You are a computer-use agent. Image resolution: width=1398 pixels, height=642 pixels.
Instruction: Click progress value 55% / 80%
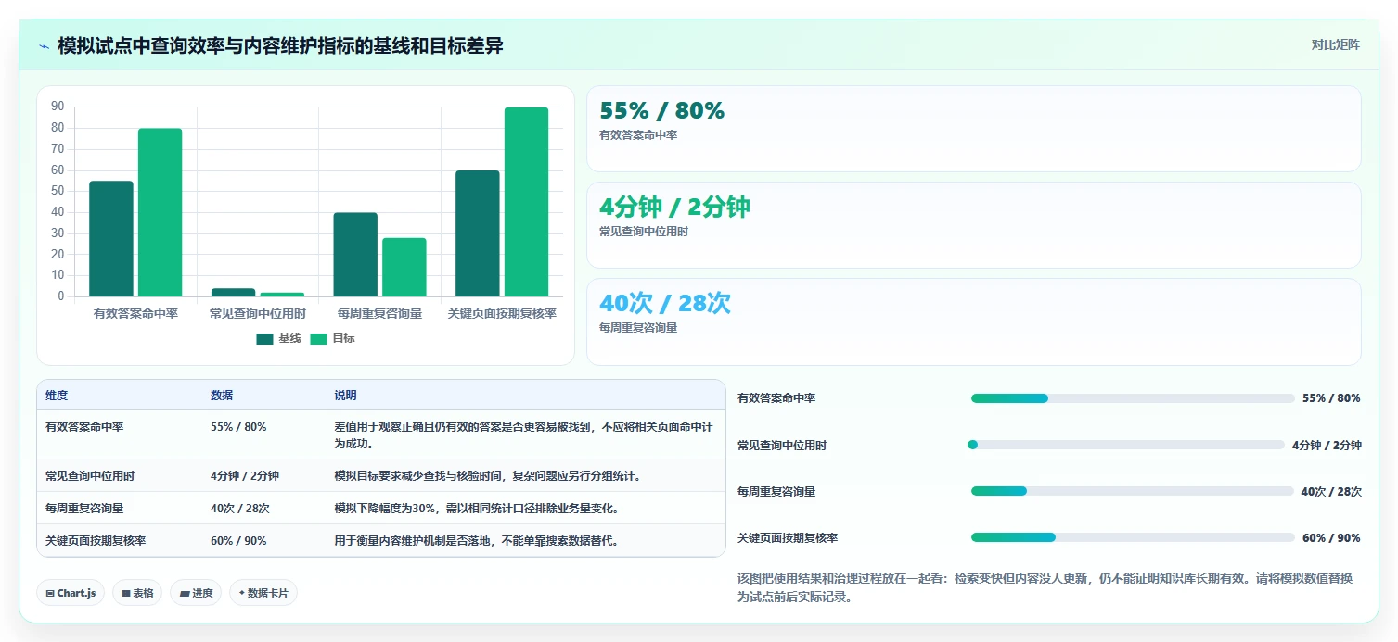tap(1331, 398)
